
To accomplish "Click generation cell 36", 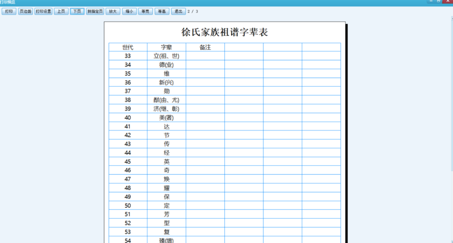I will tap(127, 83).
